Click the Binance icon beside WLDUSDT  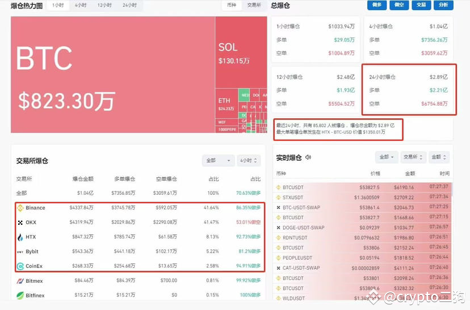(x=279, y=298)
